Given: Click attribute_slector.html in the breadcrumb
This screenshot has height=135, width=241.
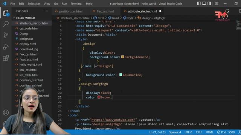Looking at the screenshot, I should point(75,18).
